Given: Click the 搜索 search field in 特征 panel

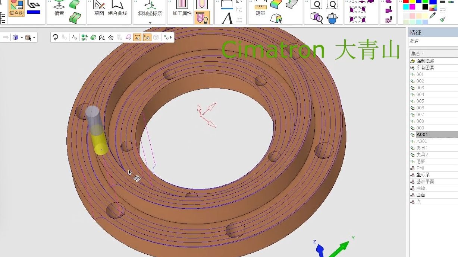Looking at the screenshot, I should 433,41.
